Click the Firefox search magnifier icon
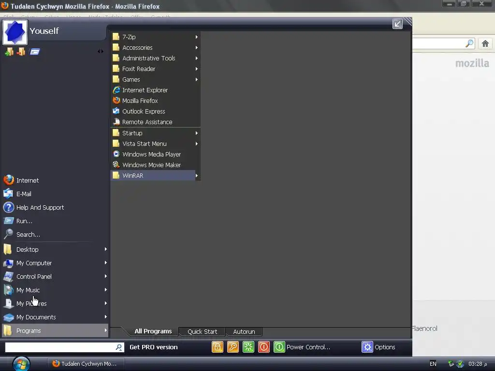The width and height of the screenshot is (495, 371). point(469,43)
